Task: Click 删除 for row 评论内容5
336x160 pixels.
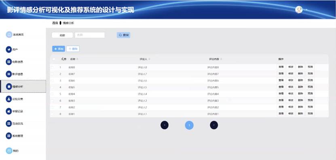Action: pos(300,87)
